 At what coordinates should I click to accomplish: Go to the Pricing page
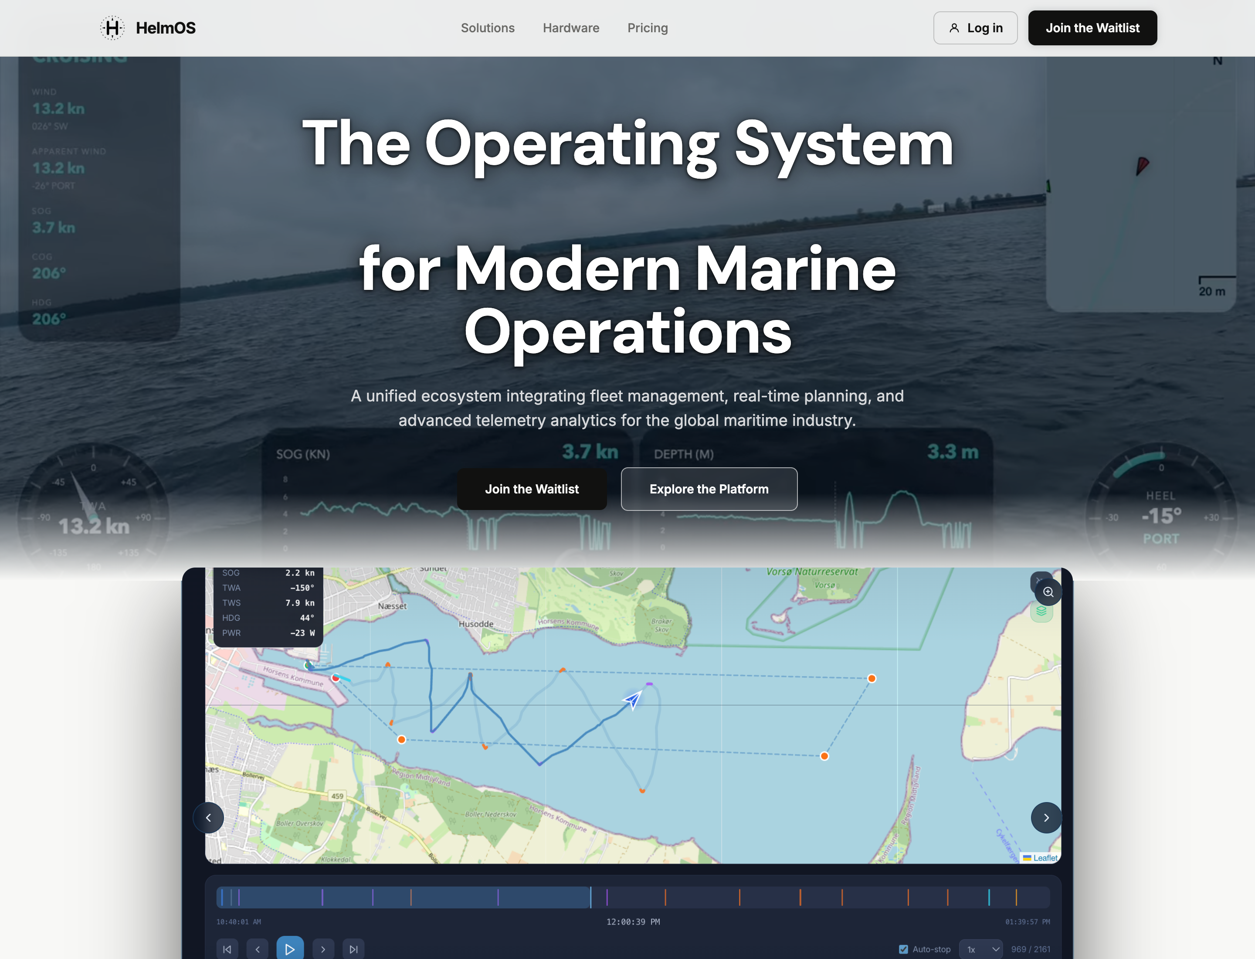(x=647, y=28)
